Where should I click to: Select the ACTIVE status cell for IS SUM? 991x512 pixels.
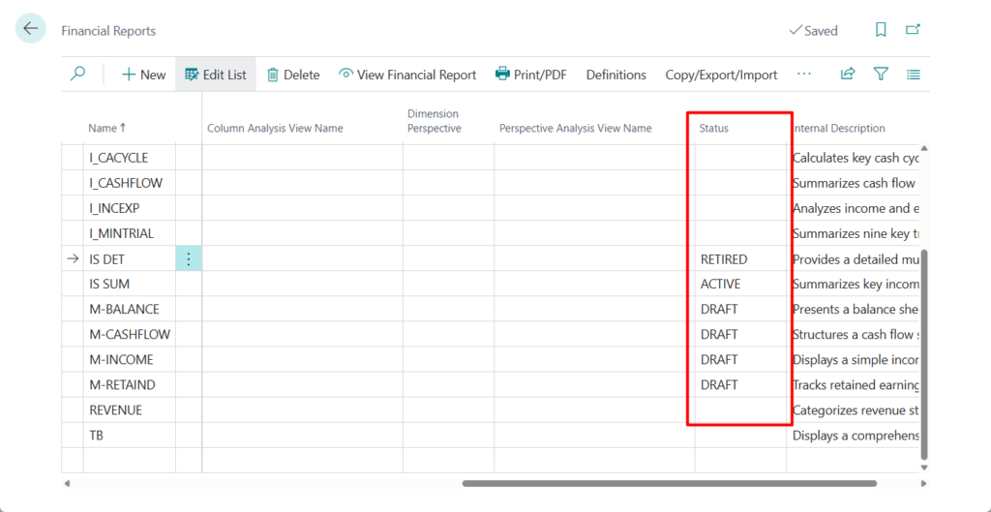point(721,285)
